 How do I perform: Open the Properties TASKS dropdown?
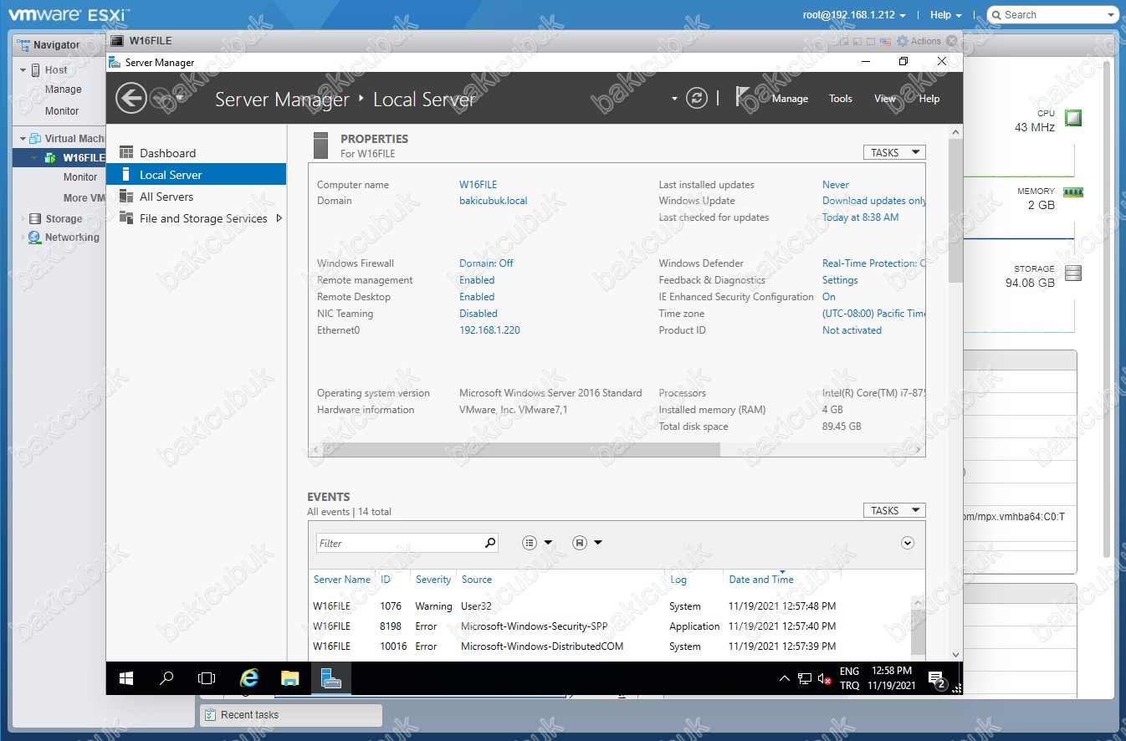point(894,152)
